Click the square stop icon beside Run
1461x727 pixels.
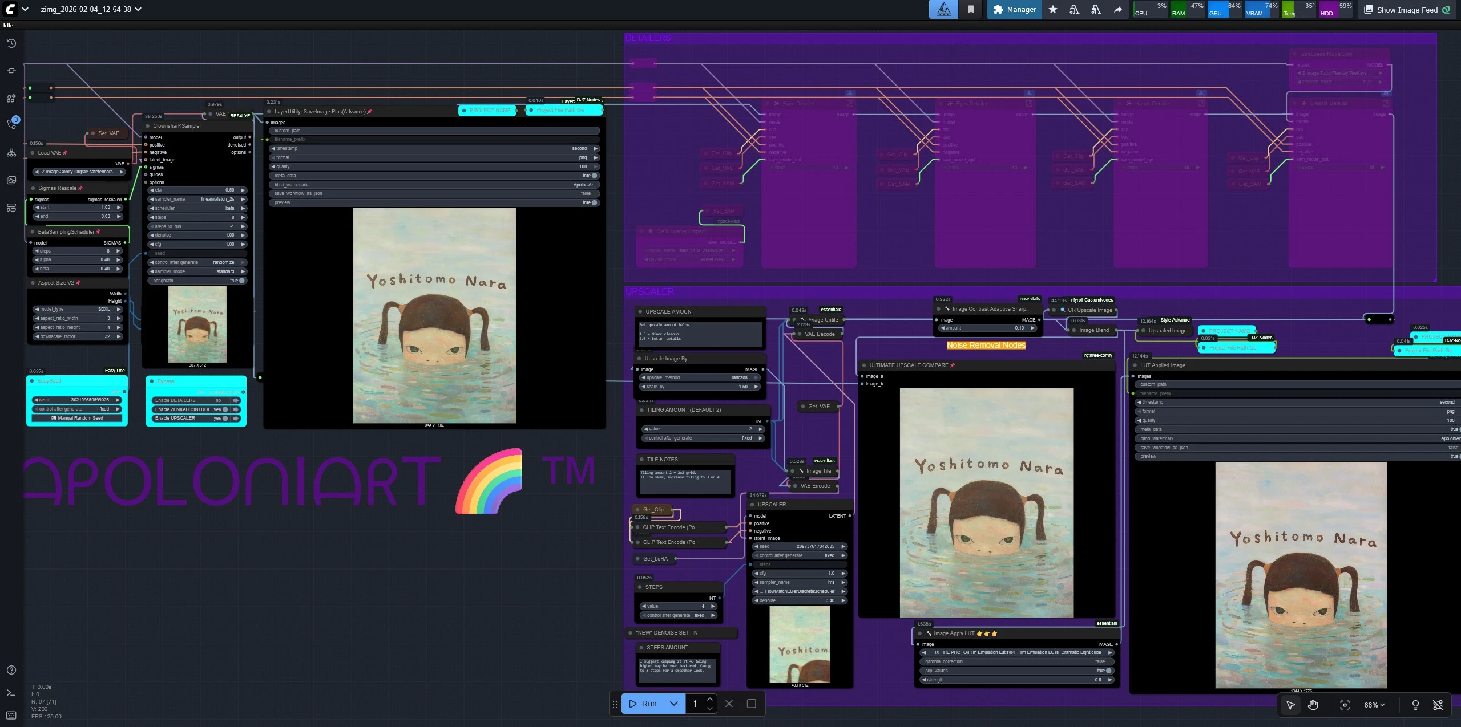(752, 704)
